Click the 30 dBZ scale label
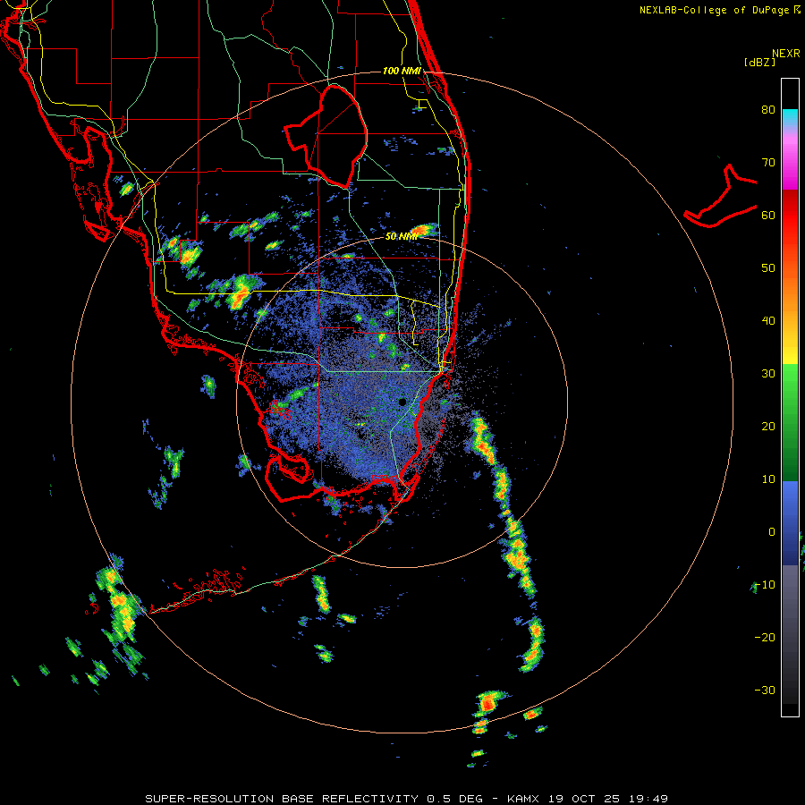The height and width of the screenshot is (805, 805). 768,374
